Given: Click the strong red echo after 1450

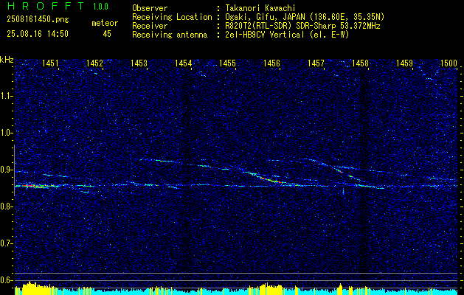Looking at the screenshot, I should click(32, 186).
